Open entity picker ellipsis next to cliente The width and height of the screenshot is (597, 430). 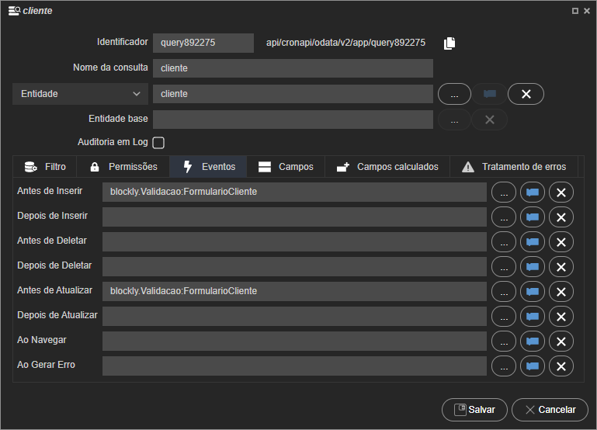(454, 94)
